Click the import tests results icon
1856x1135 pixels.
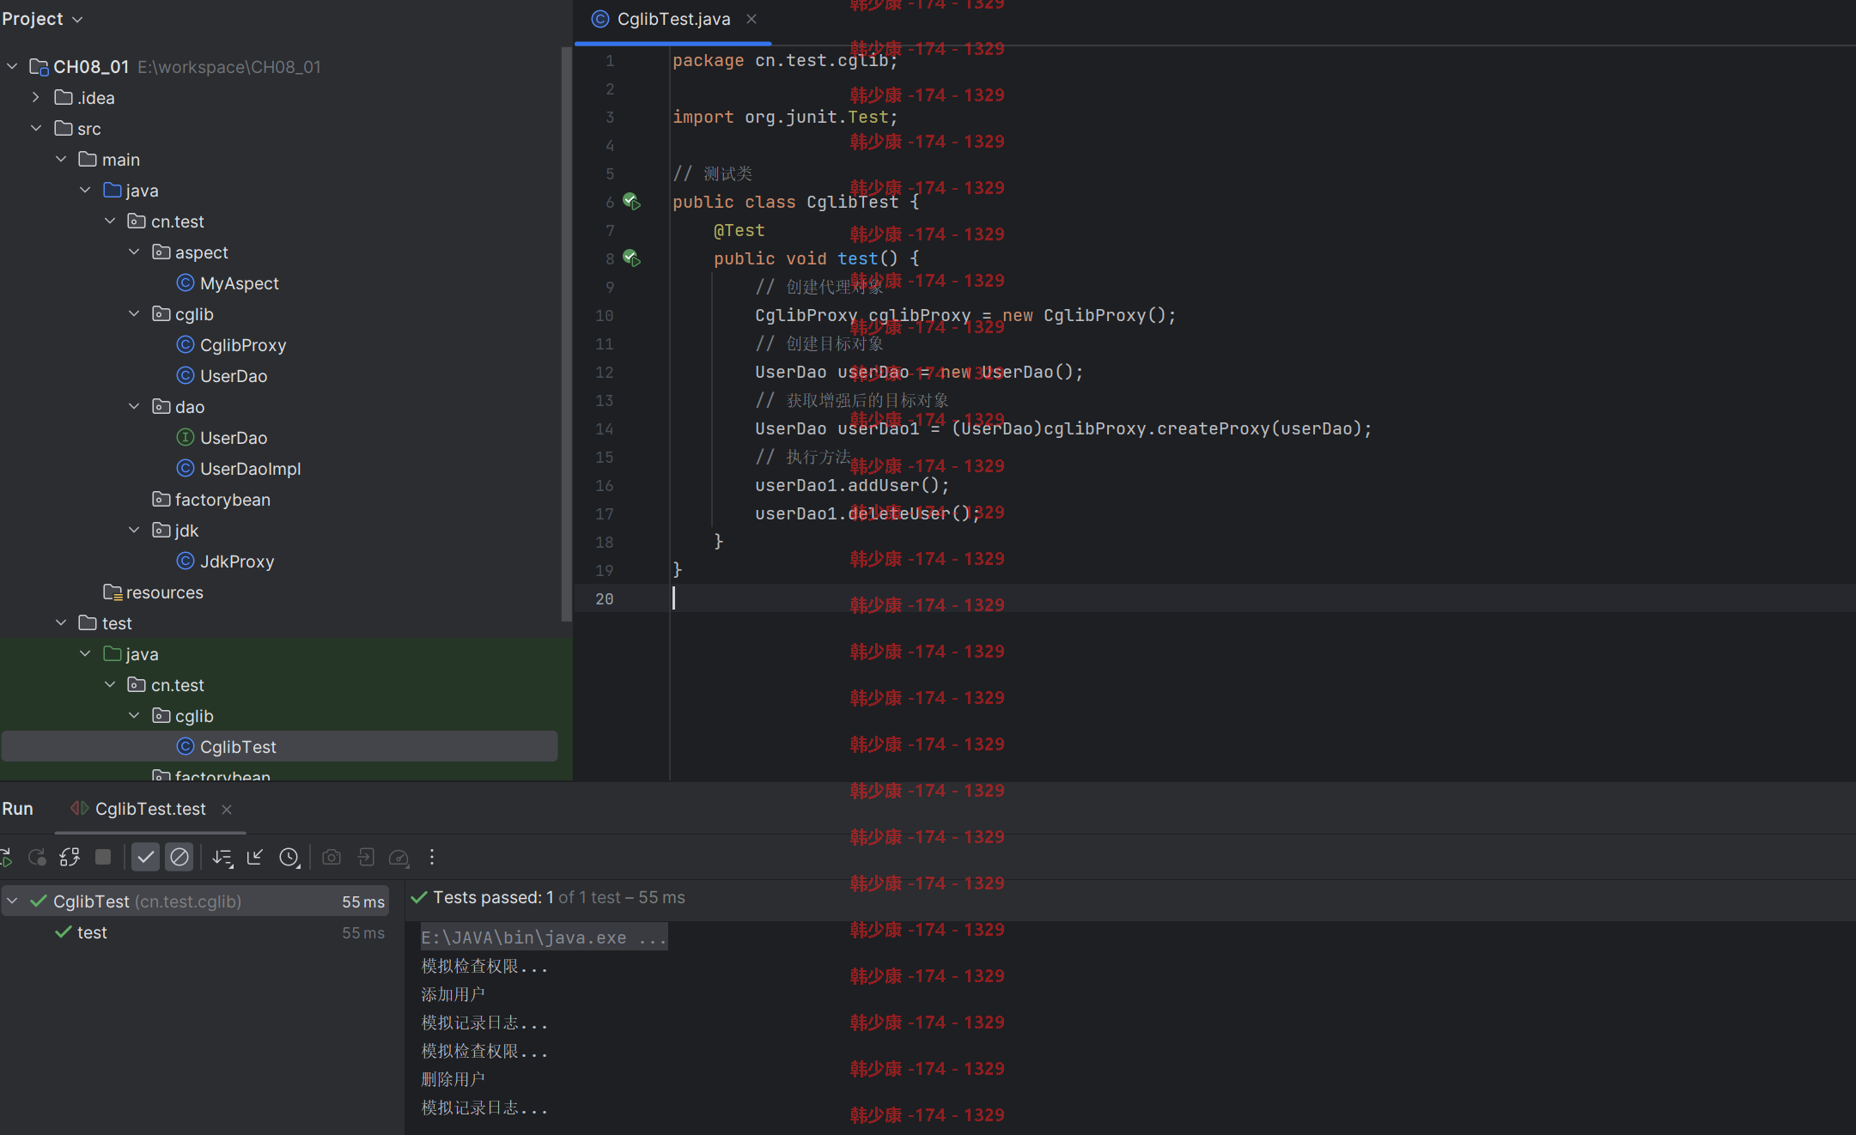click(366, 857)
